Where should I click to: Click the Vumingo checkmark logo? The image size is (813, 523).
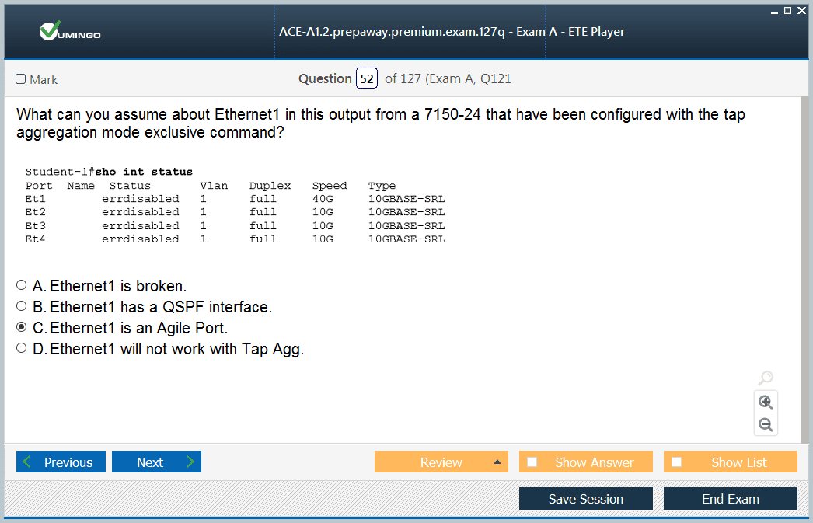coord(51,31)
